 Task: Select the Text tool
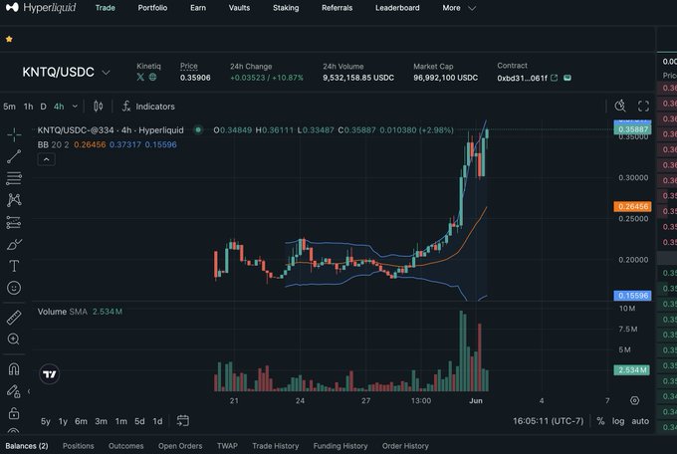[14, 266]
